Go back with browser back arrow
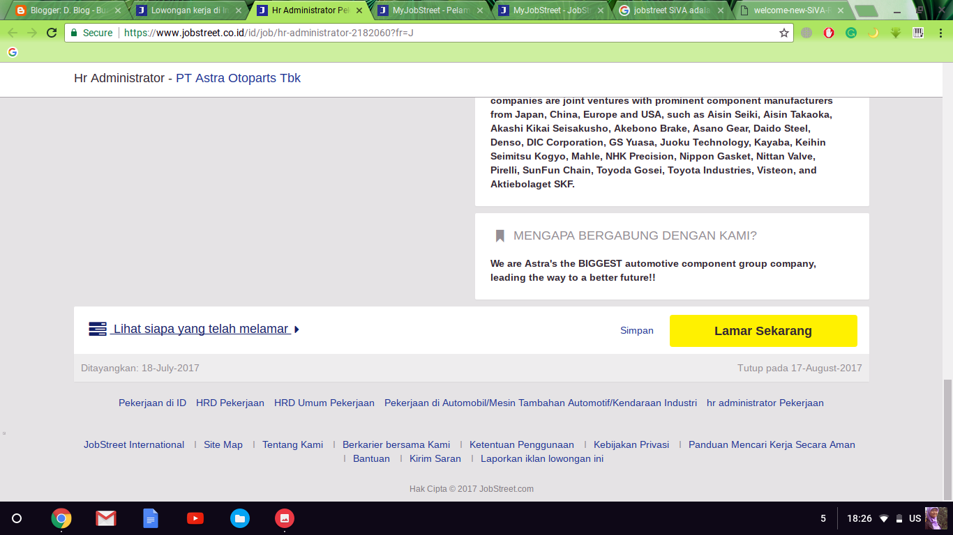Image resolution: width=953 pixels, height=535 pixels. click(13, 33)
